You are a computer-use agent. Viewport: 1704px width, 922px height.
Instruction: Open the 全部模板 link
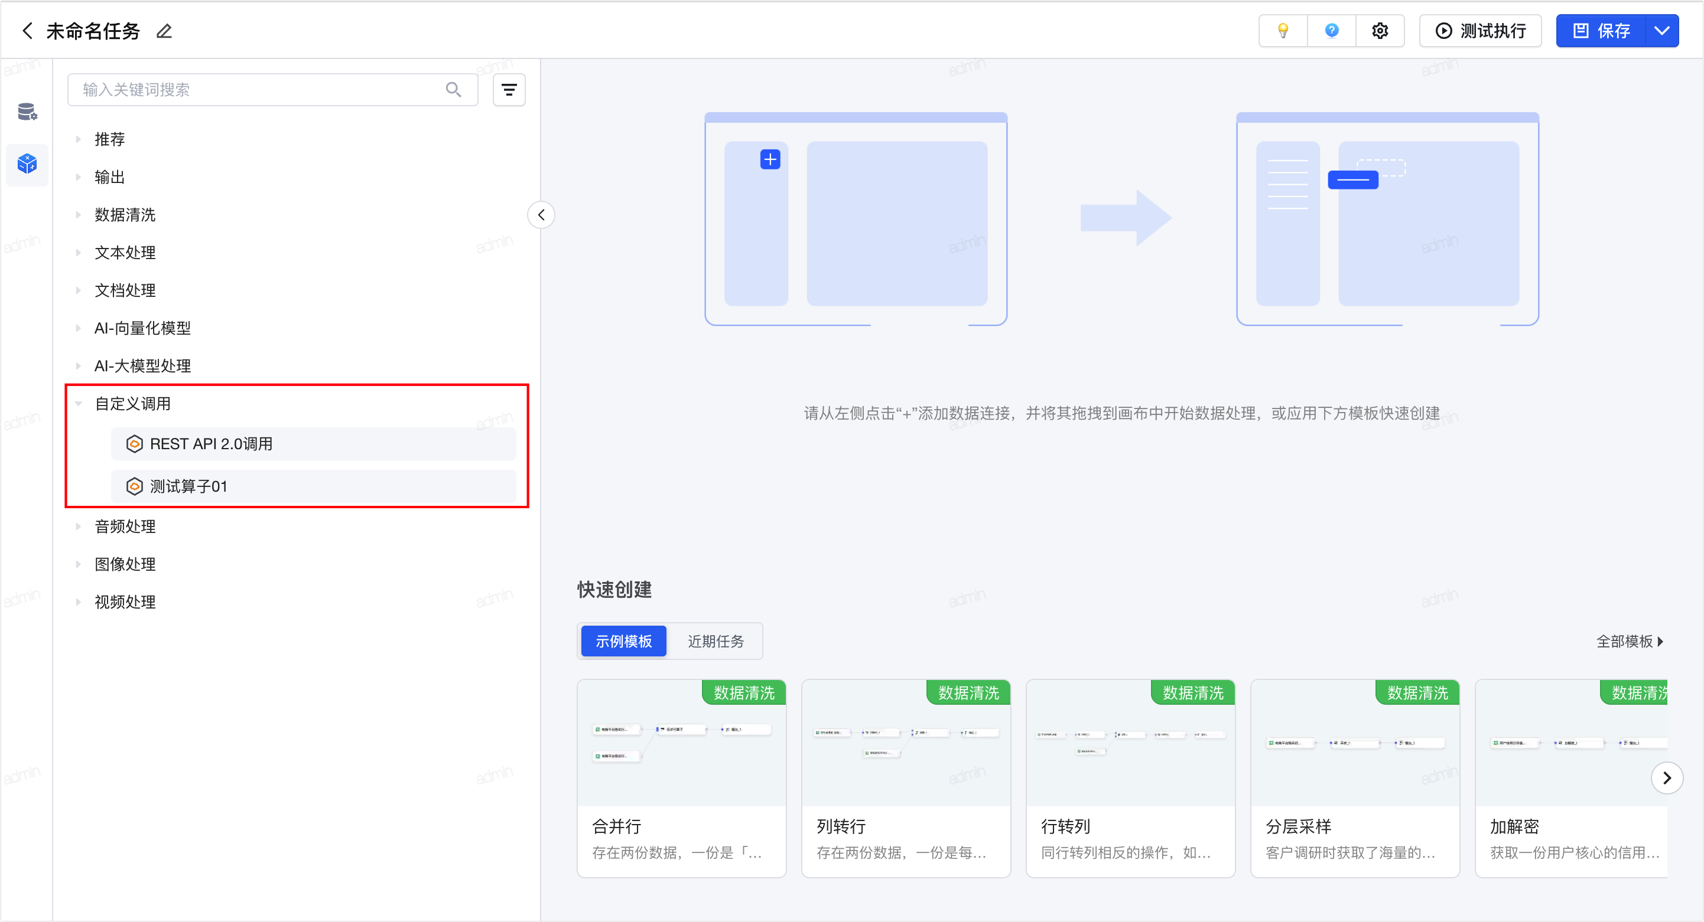click(x=1628, y=641)
